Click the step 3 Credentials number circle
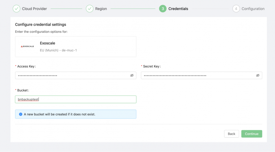 tap(163, 8)
